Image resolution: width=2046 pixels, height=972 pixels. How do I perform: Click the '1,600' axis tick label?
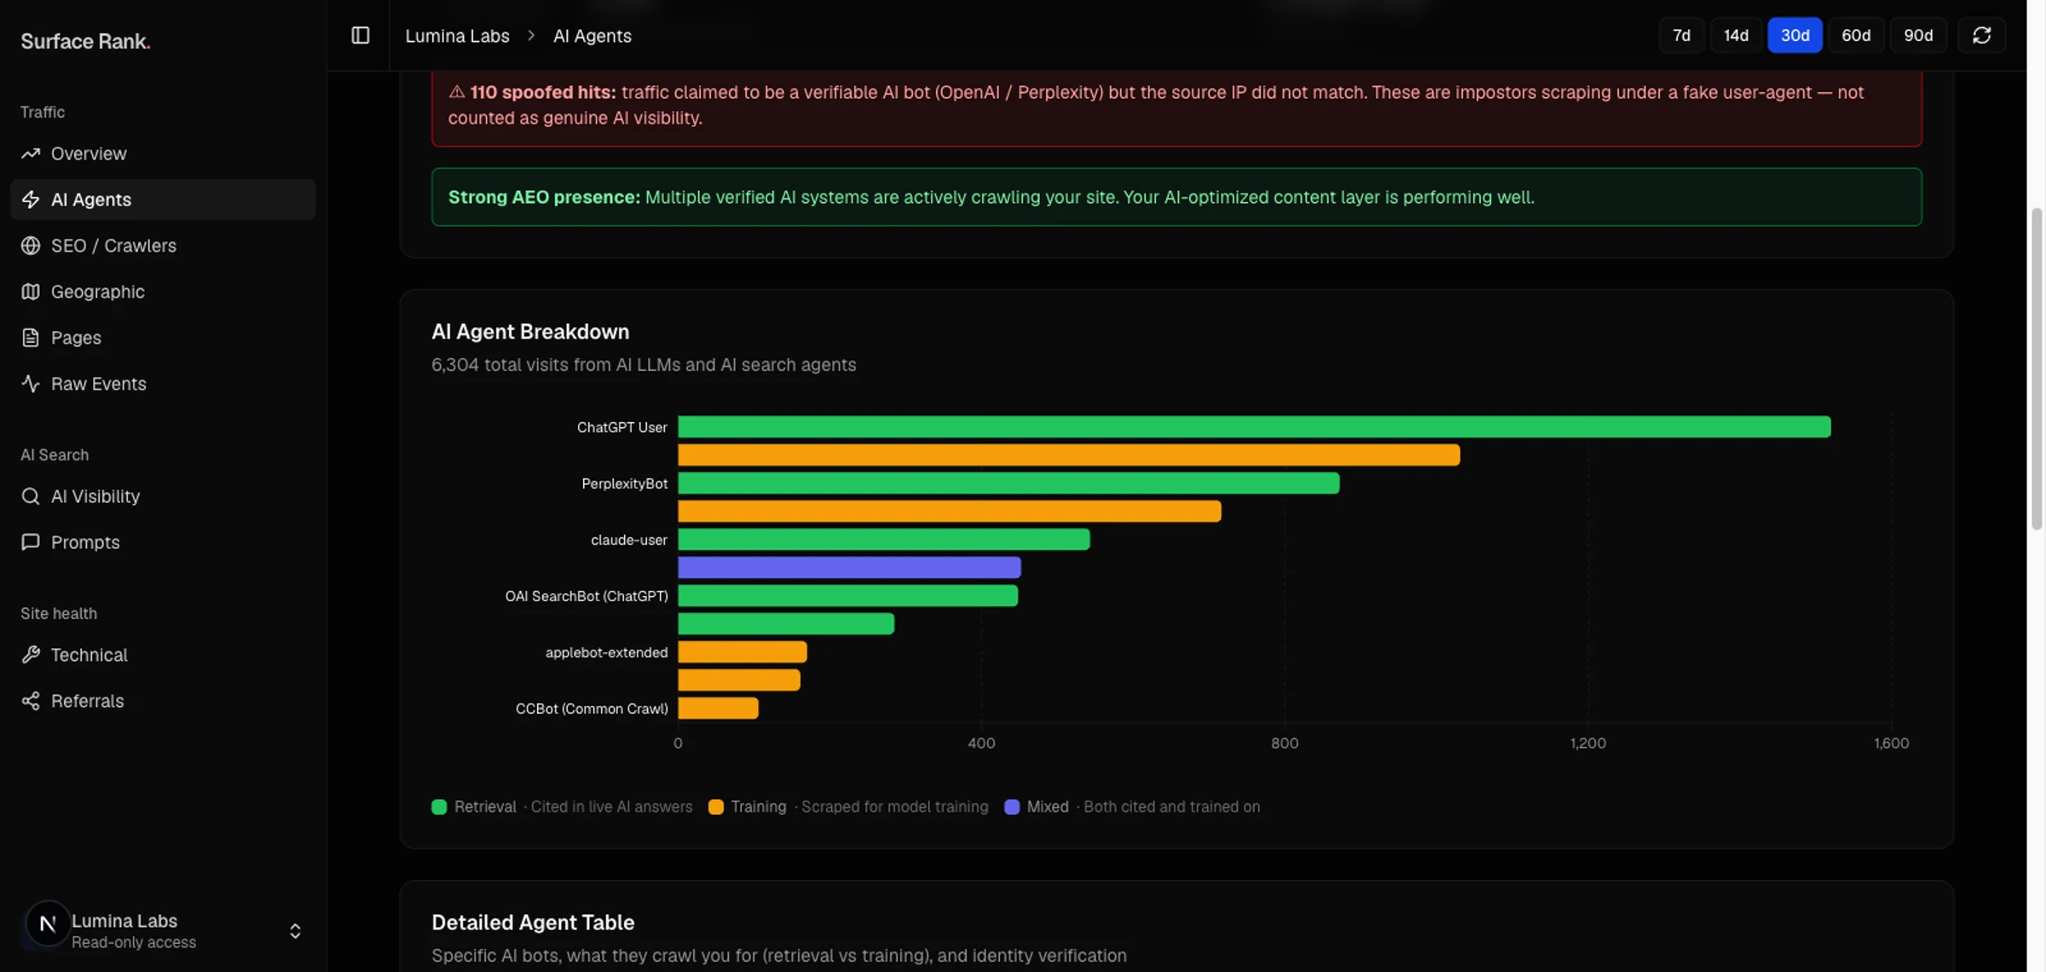[1891, 743]
